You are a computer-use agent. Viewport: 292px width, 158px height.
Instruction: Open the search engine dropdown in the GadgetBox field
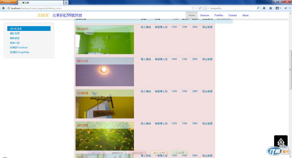[206, 8]
